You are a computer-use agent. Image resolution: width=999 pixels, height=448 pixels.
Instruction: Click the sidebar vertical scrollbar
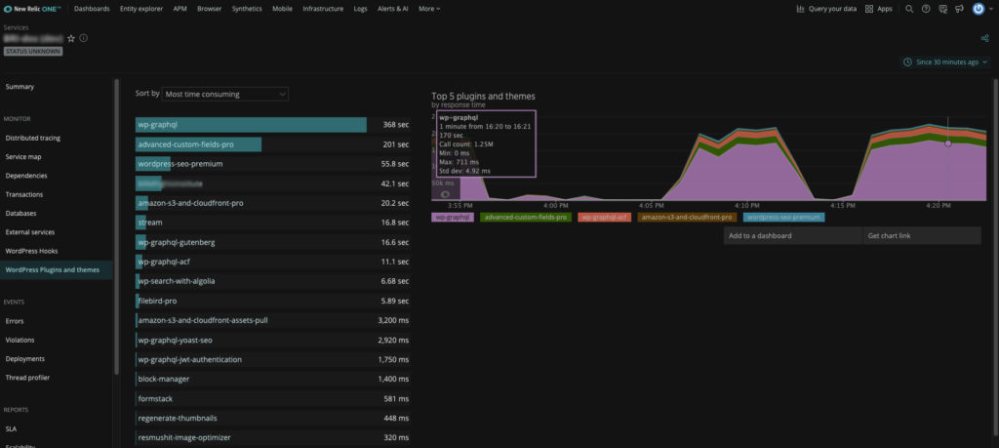pos(117,226)
